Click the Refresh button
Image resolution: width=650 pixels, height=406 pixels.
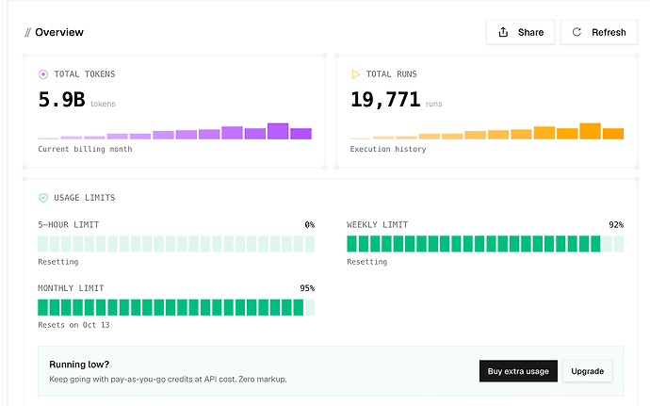coord(598,32)
